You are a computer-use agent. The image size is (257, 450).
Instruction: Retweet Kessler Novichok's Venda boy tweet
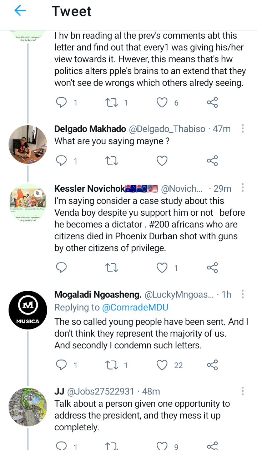pyautogui.click(x=112, y=268)
